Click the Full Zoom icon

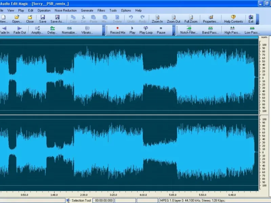pyautogui.click(x=191, y=19)
